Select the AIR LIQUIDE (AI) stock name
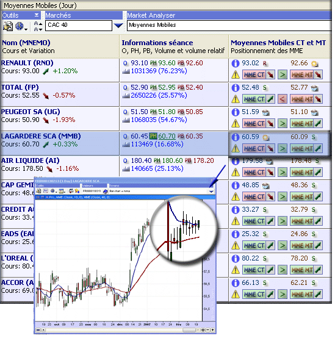 [30, 160]
